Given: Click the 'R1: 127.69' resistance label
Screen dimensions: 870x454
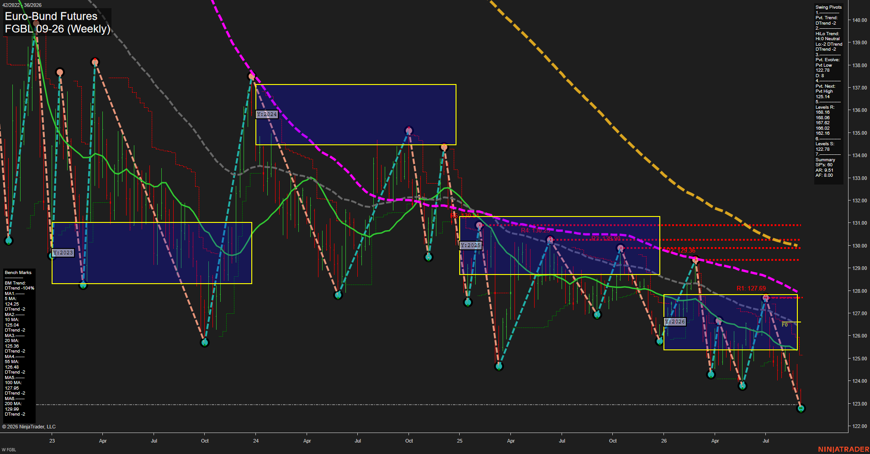Looking at the screenshot, I should tap(751, 288).
